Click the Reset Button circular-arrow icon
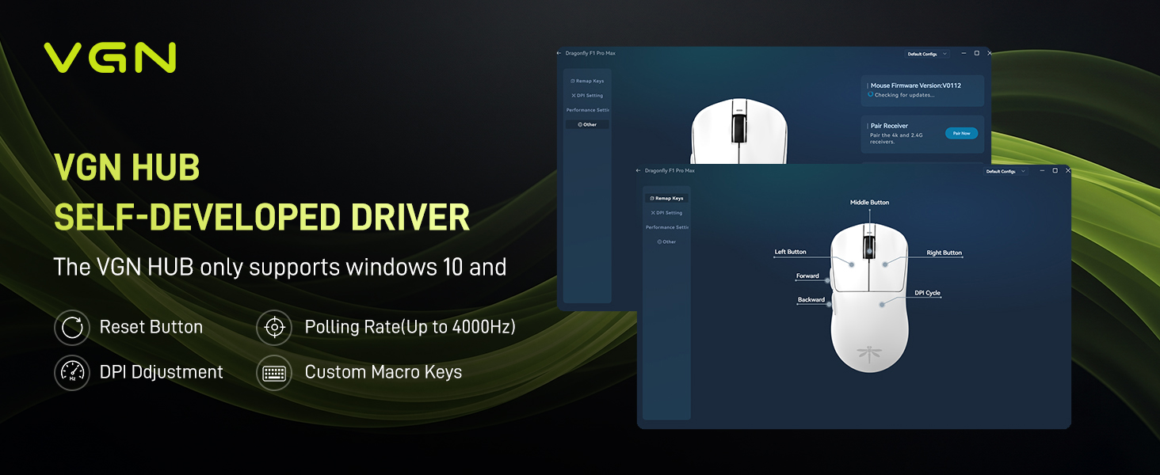The height and width of the screenshot is (475, 1160). [x=72, y=328]
